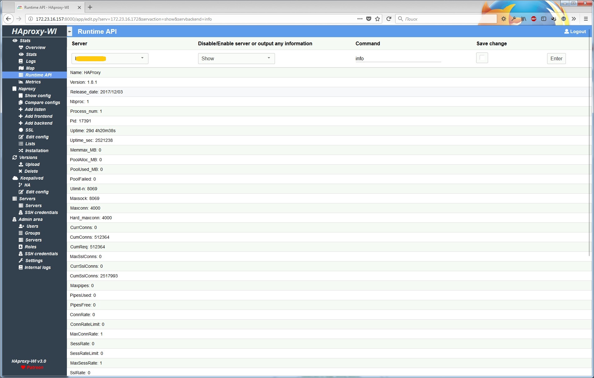Viewport: 594px width, 378px height.
Task: Open Show config menu item
Action: pos(37,96)
